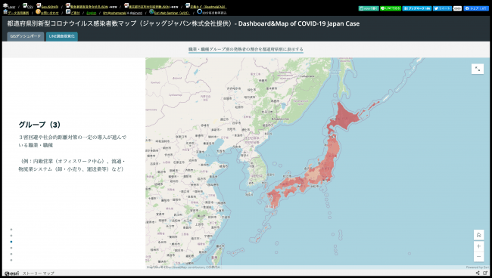Zoom in on the map

coord(478,246)
